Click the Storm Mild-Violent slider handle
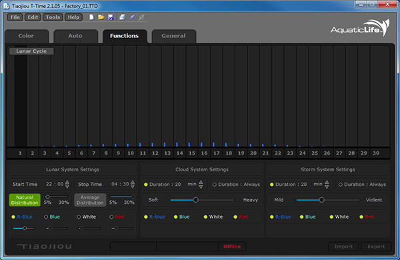The width and height of the screenshot is (400, 260). [x=322, y=200]
